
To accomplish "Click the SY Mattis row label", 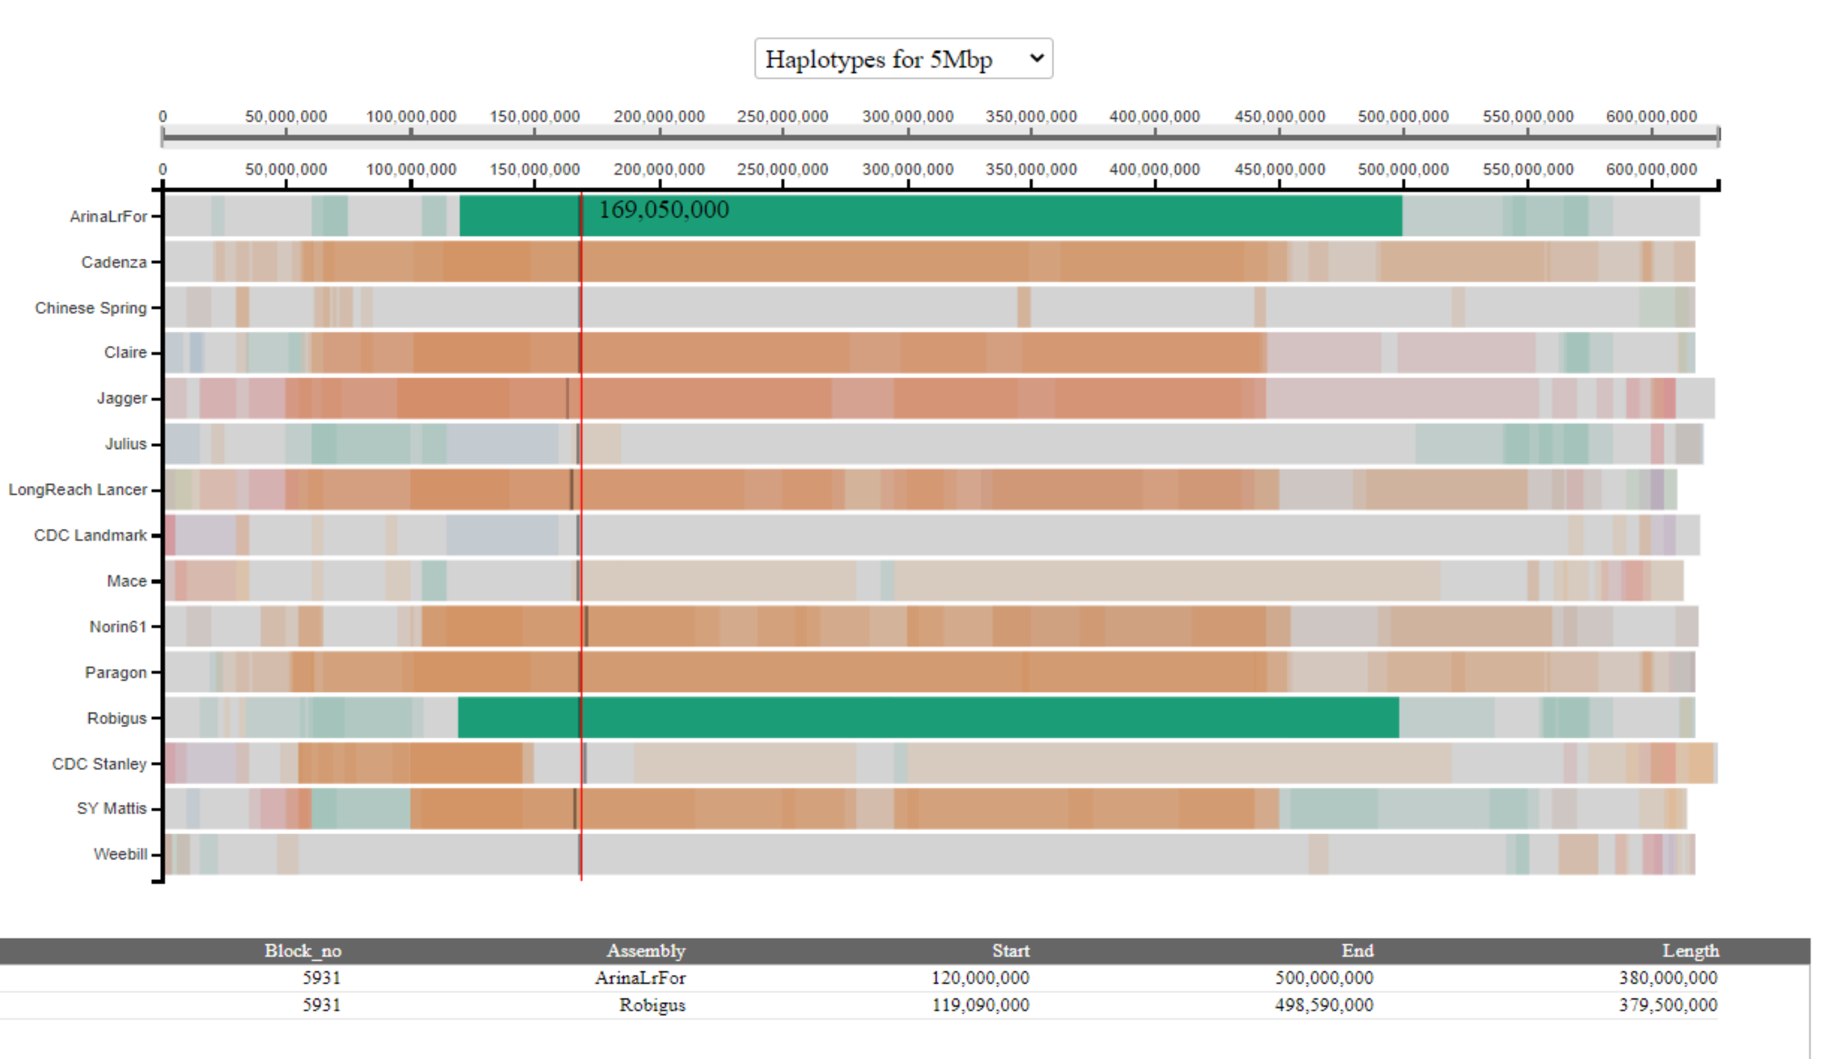I will pyautogui.click(x=111, y=808).
